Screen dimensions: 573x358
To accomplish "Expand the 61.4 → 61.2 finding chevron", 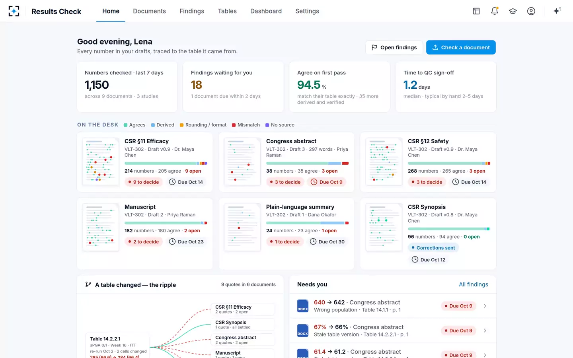I will click(x=485, y=355).
